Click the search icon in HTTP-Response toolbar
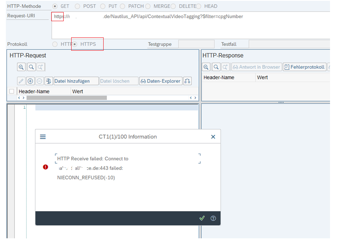The height and width of the screenshot is (247, 345). click(216, 67)
